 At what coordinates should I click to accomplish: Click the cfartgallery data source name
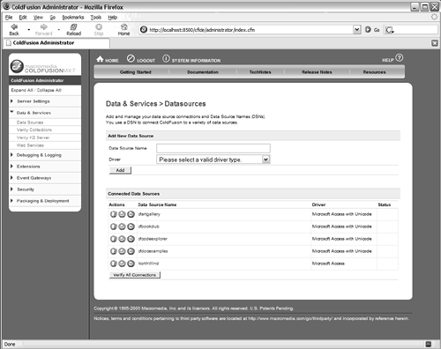pyautogui.click(x=149, y=214)
